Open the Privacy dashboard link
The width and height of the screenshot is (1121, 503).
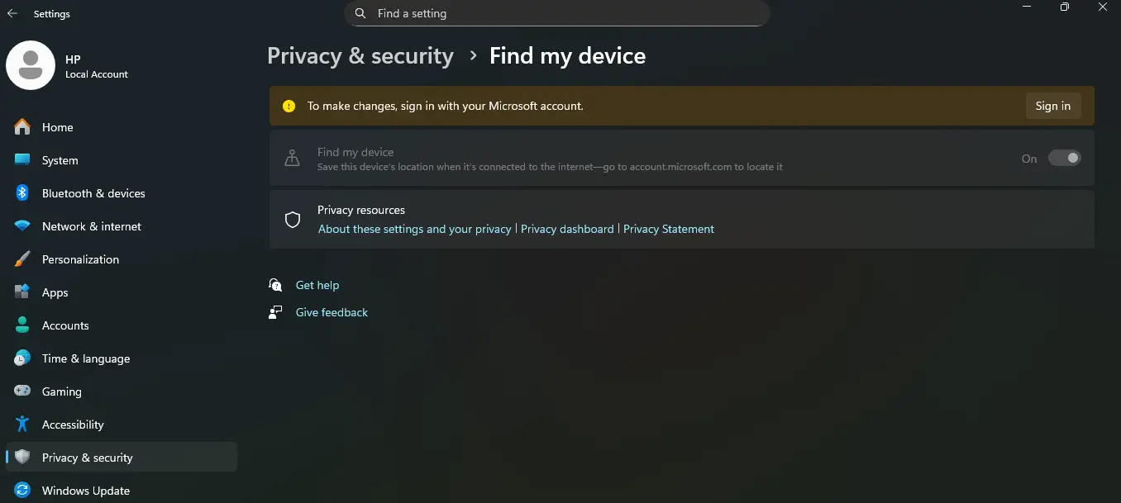tap(567, 229)
